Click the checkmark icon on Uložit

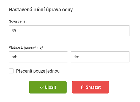pyautogui.click(x=42, y=87)
